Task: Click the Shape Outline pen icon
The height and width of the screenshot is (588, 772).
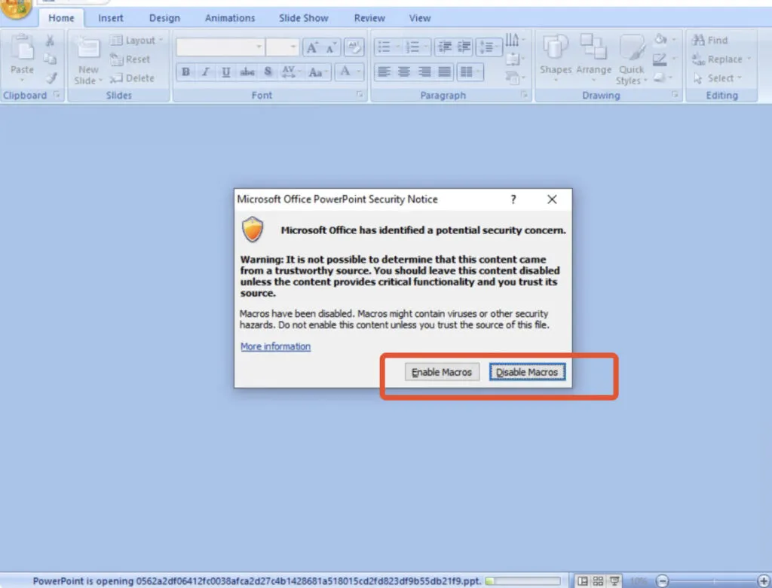Action: click(x=659, y=59)
